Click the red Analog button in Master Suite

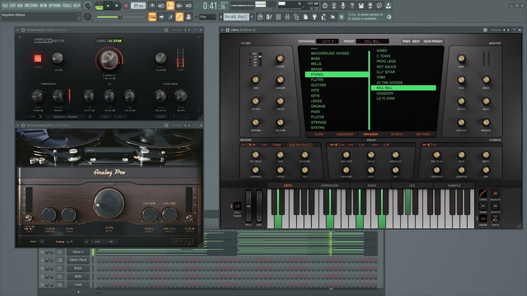38,58
